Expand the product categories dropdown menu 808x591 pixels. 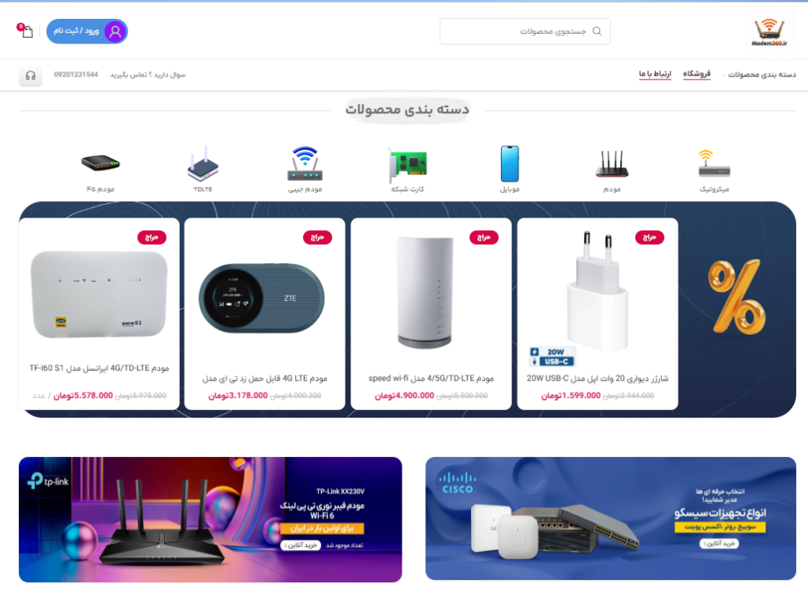(x=758, y=75)
